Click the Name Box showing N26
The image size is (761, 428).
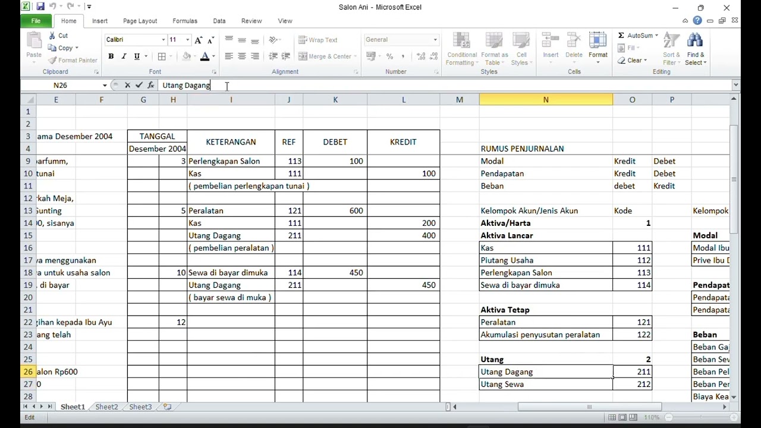[x=60, y=86]
